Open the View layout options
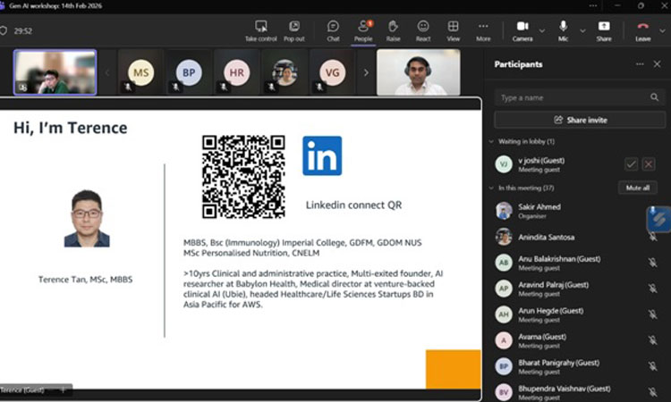The height and width of the screenshot is (402, 671). (454, 29)
